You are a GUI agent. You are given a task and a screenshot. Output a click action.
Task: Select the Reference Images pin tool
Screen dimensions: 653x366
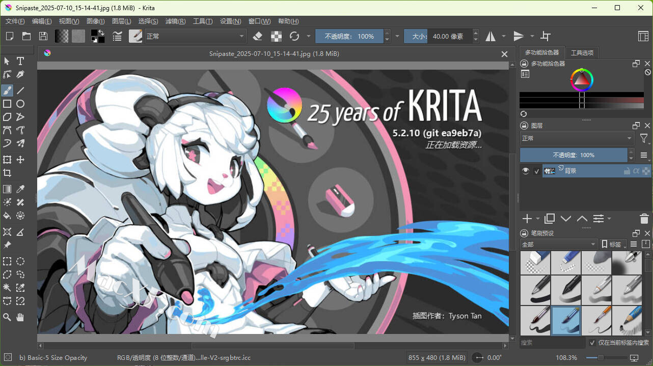click(7, 245)
